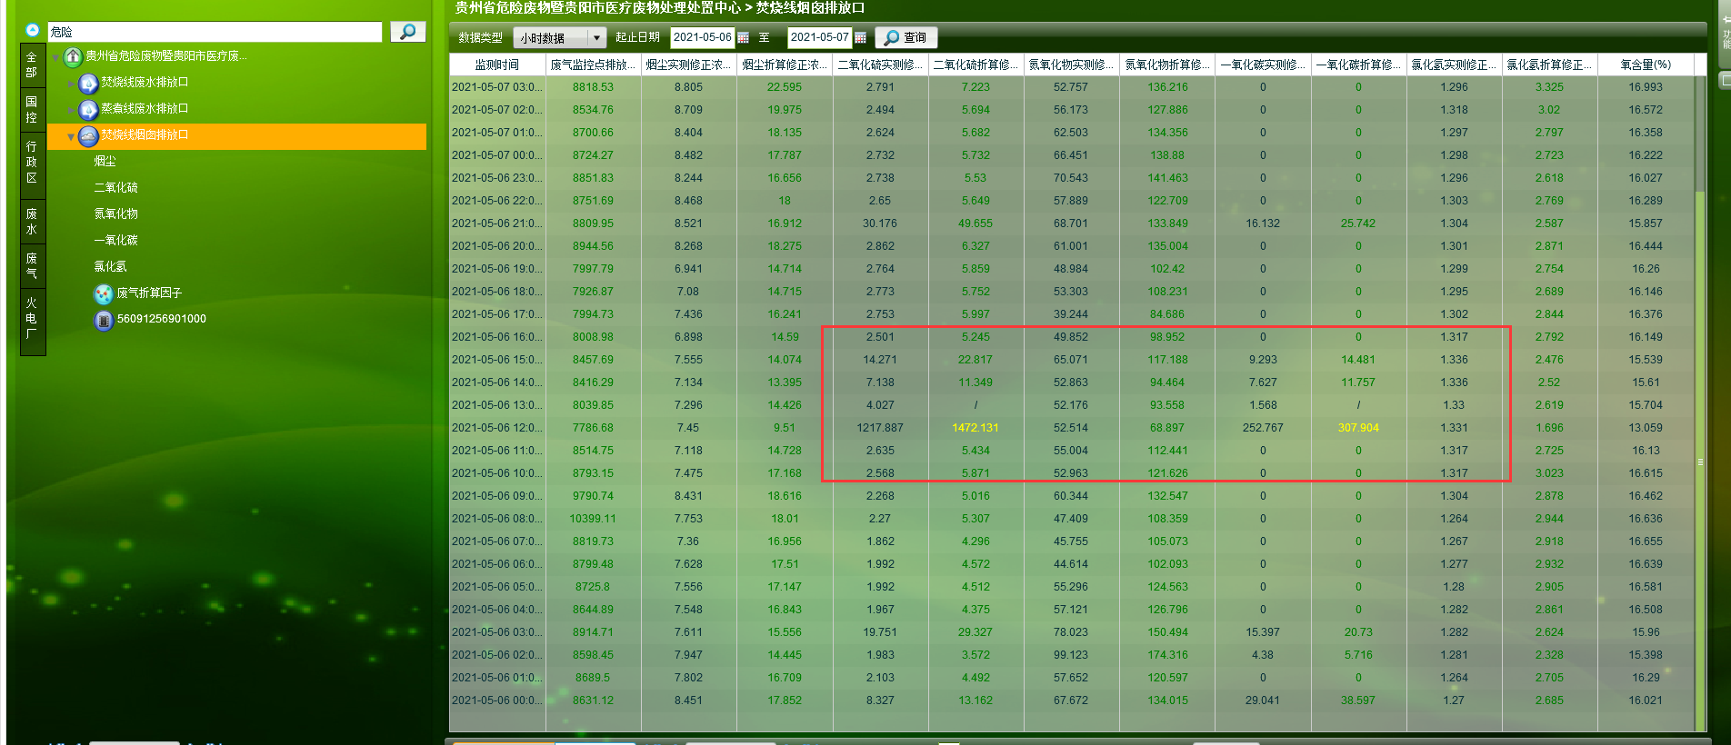The width and height of the screenshot is (1731, 745).
Task: Click the home icon of 贵州省危险废物 node
Action: coord(73,56)
